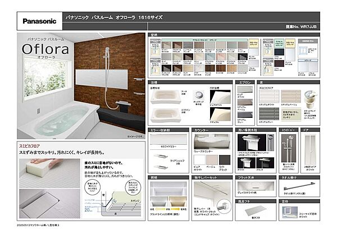Click the 浴槽 section header

pos(190,83)
